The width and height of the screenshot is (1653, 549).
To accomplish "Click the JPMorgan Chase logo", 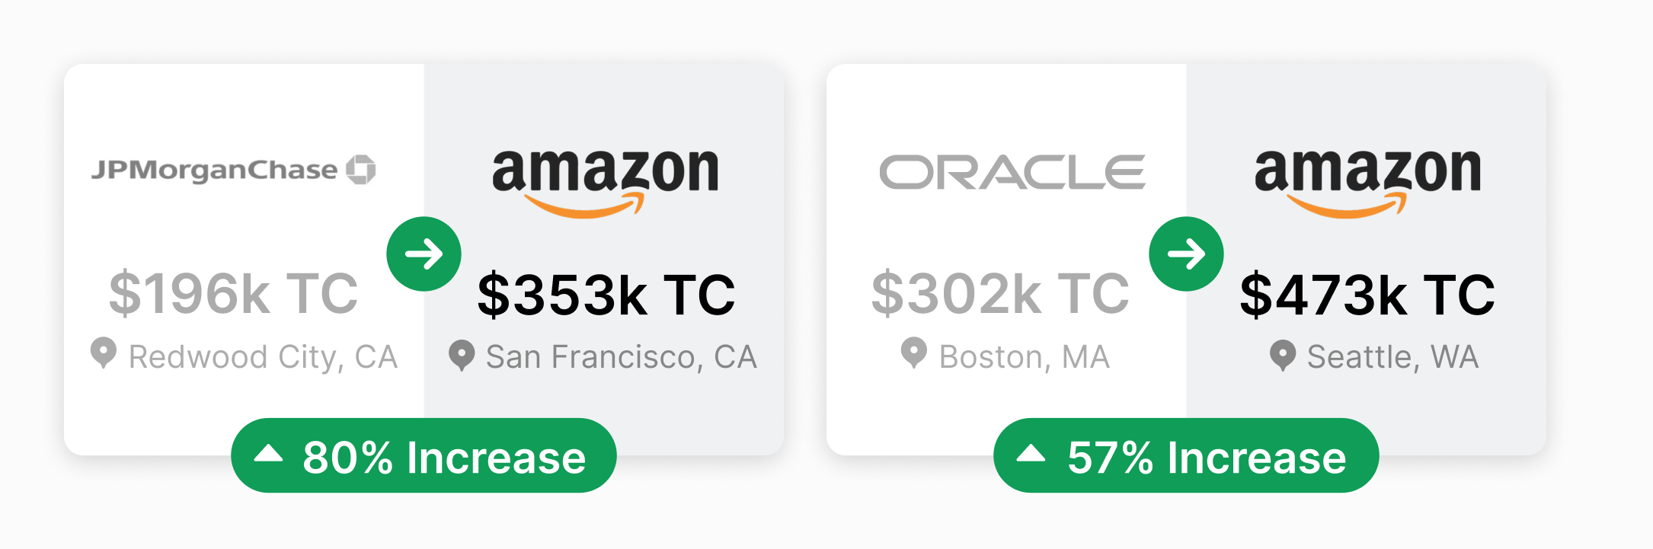I will tap(233, 169).
